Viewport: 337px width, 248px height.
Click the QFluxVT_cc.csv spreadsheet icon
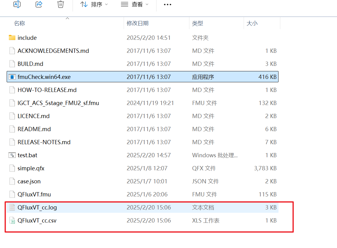click(12, 221)
